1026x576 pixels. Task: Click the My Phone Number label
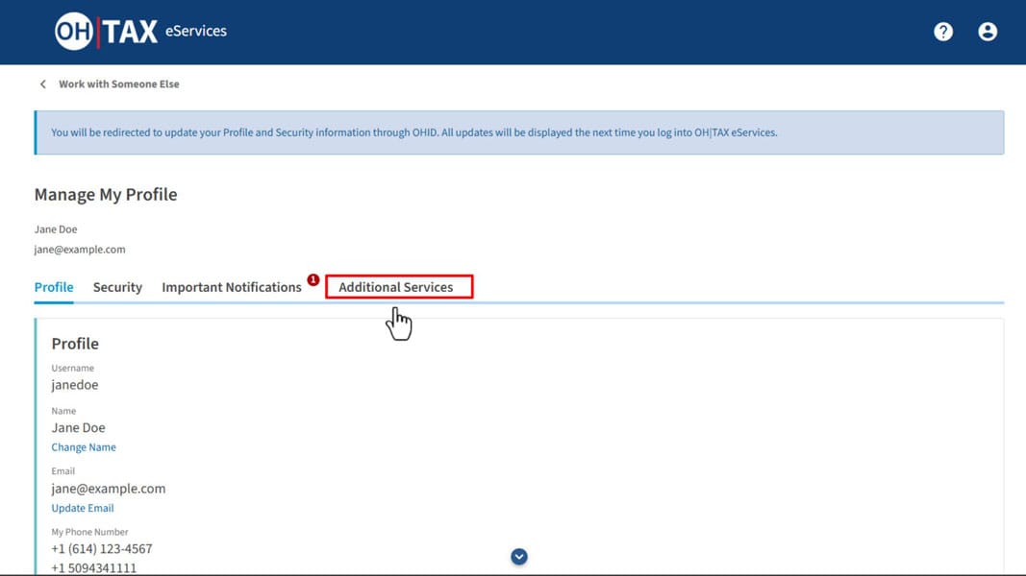(89, 532)
